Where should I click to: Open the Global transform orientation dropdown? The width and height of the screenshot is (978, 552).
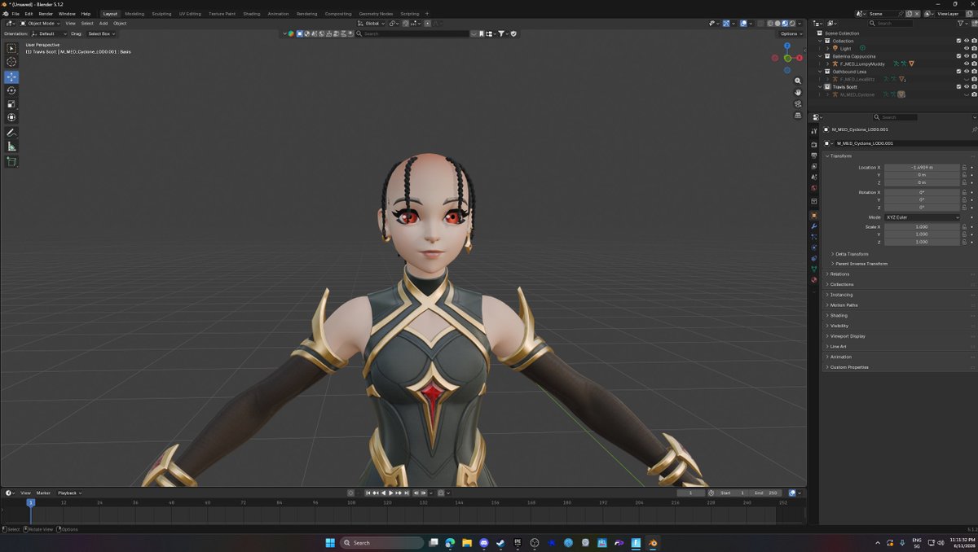point(372,24)
